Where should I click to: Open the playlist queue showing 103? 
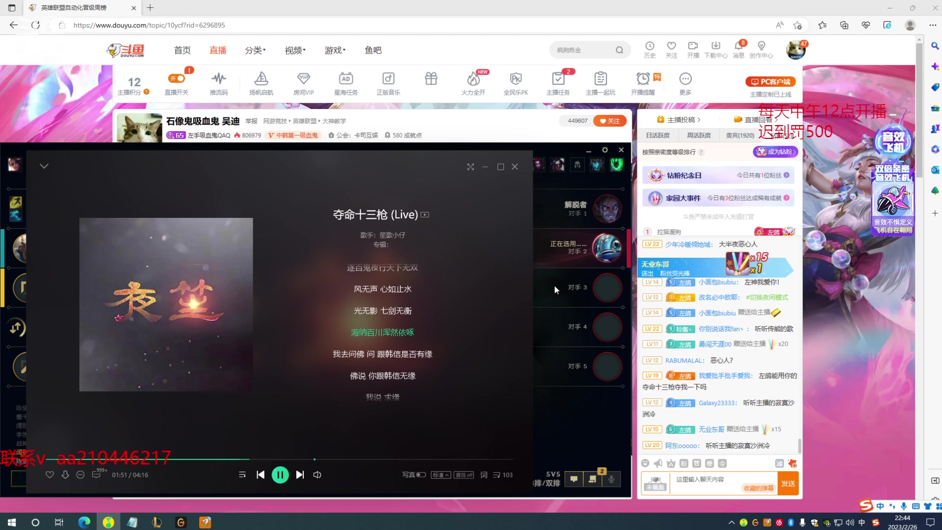(503, 475)
